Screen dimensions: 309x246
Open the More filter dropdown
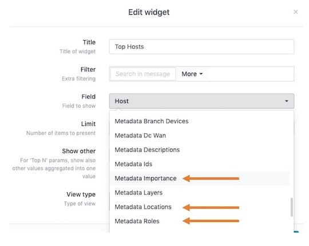[192, 74]
